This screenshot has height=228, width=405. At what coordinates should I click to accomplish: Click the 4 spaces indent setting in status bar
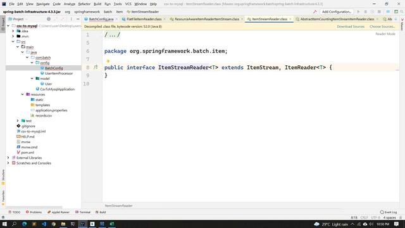click(389, 218)
